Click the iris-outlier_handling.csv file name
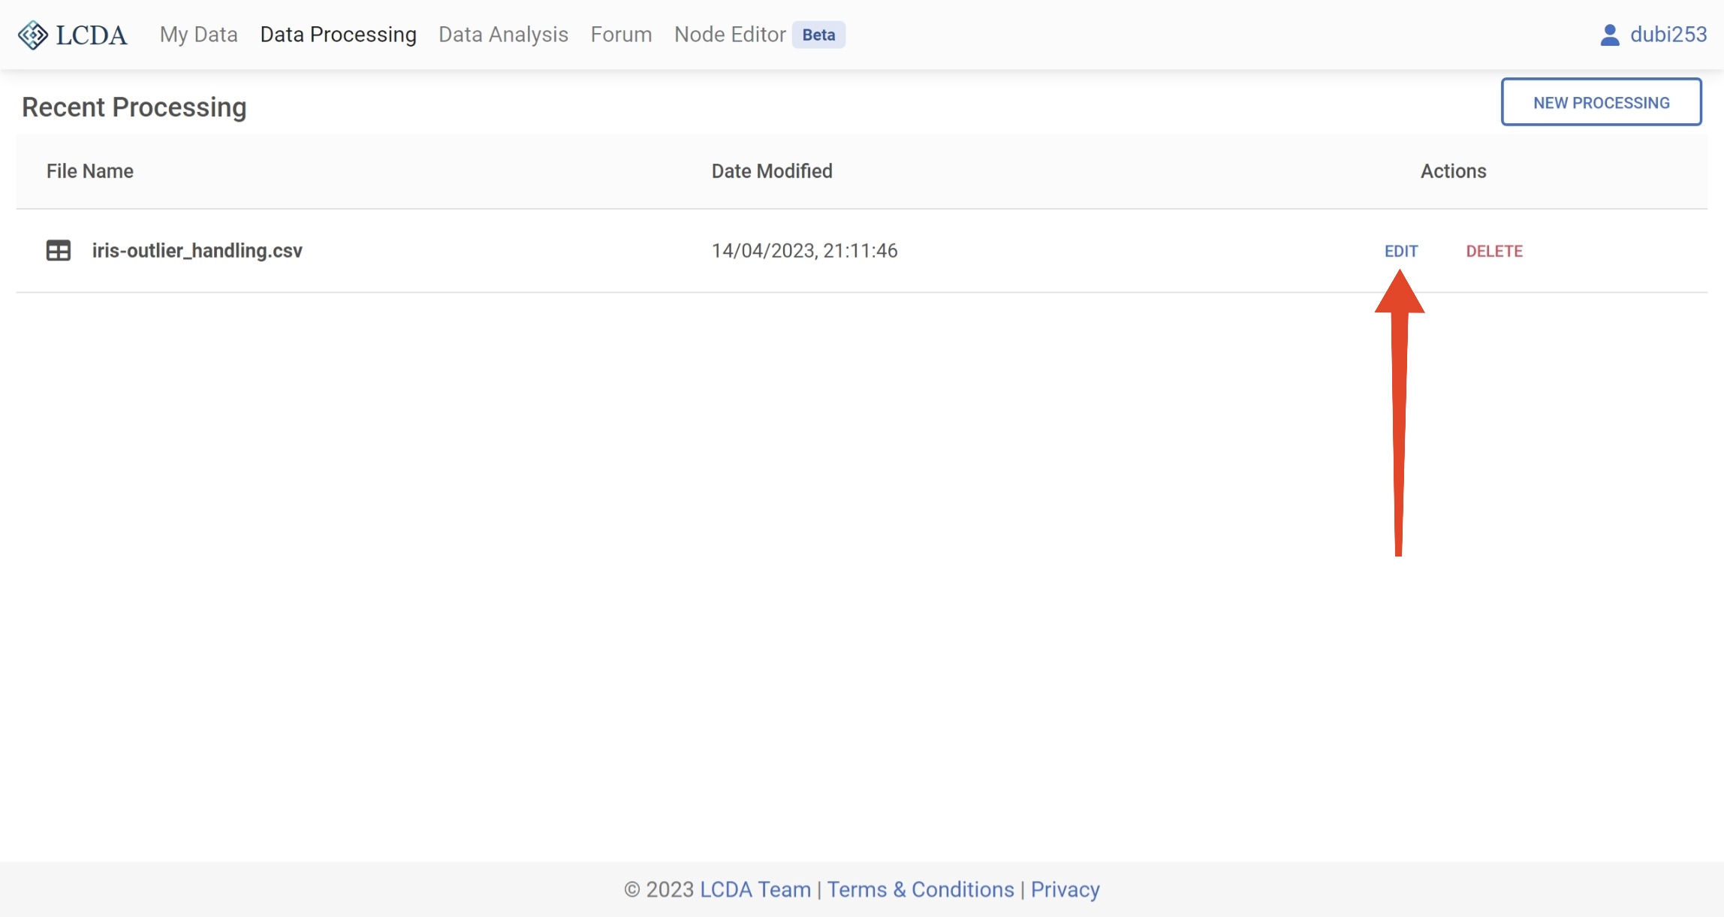 coord(197,250)
